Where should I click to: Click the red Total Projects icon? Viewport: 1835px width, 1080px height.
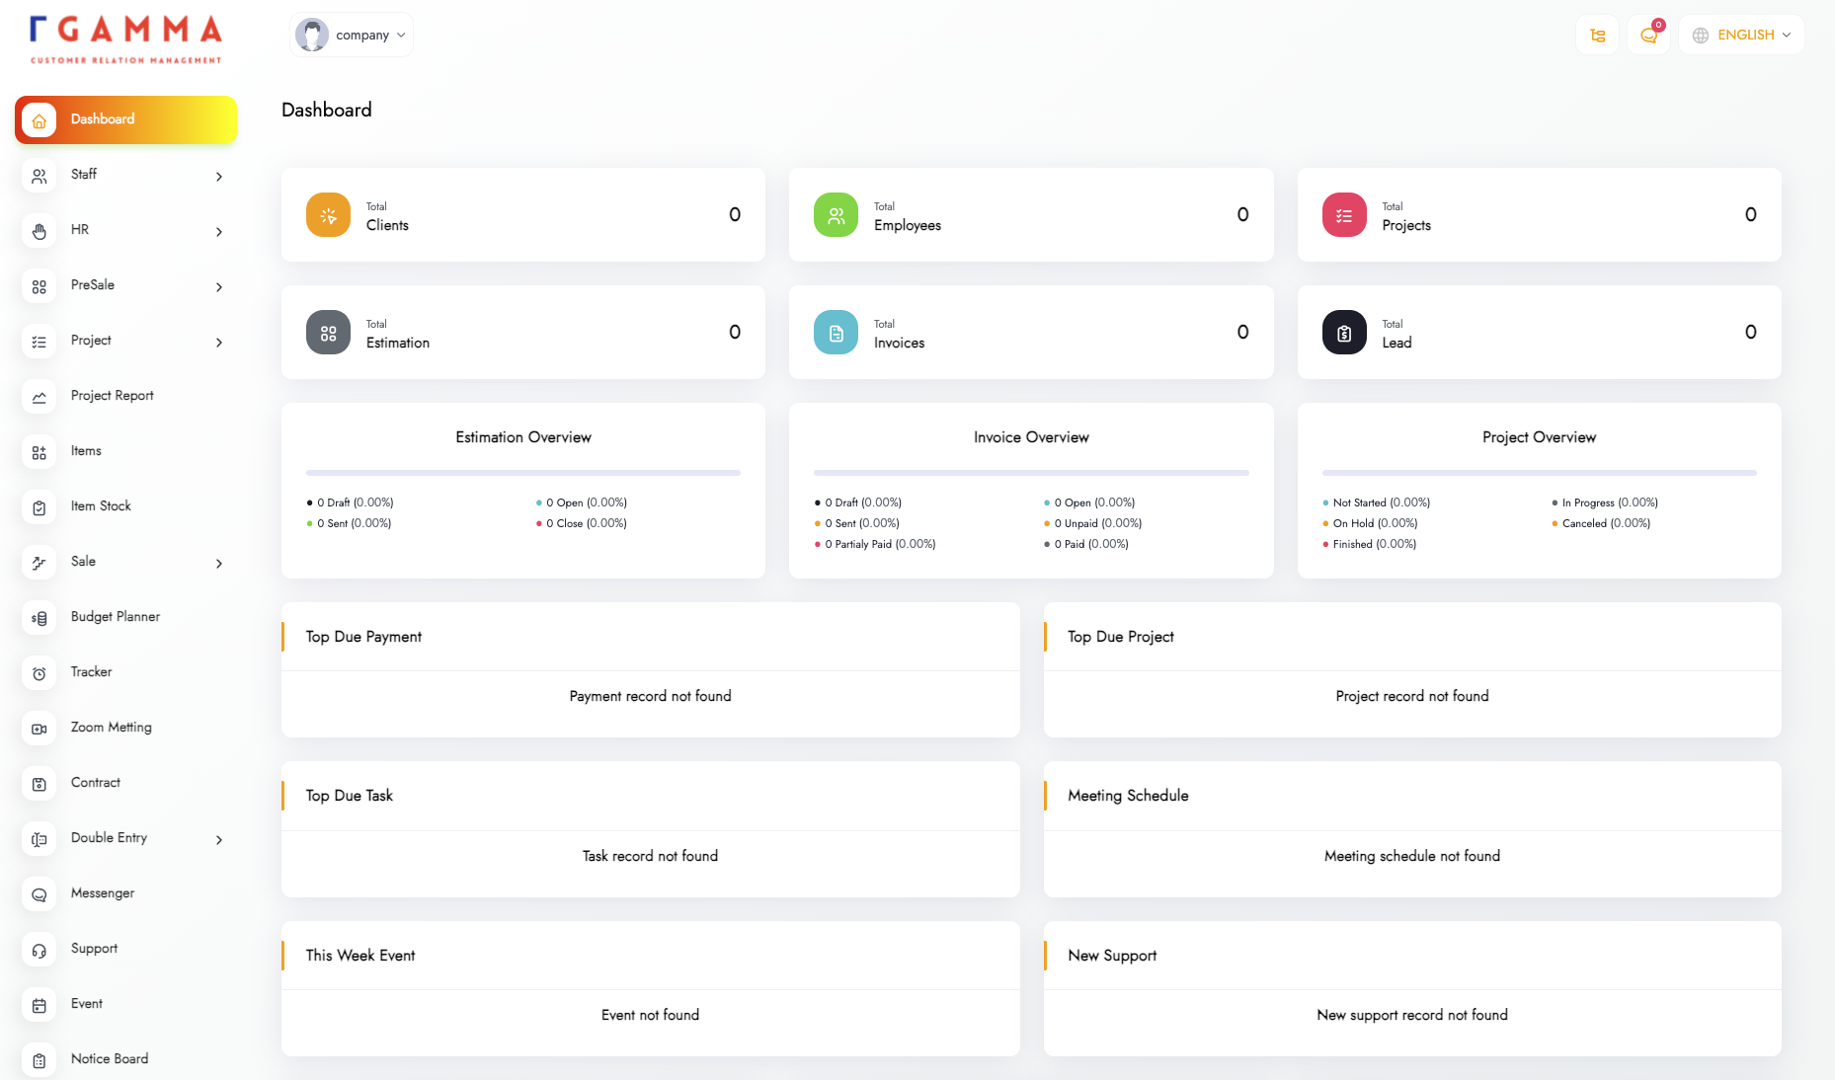click(x=1344, y=214)
